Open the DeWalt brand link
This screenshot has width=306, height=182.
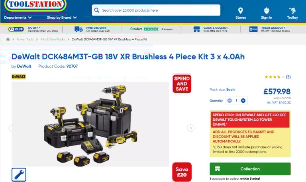click(x=24, y=67)
